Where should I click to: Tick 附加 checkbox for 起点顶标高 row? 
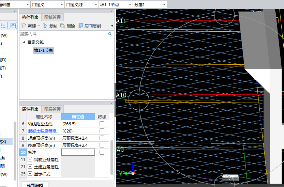coord(102,138)
